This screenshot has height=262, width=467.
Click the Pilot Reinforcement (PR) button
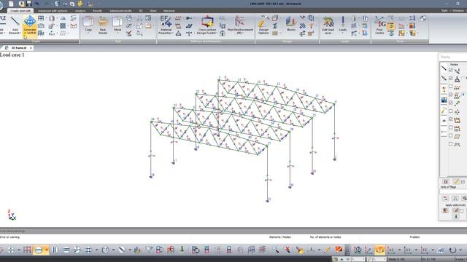(x=240, y=25)
